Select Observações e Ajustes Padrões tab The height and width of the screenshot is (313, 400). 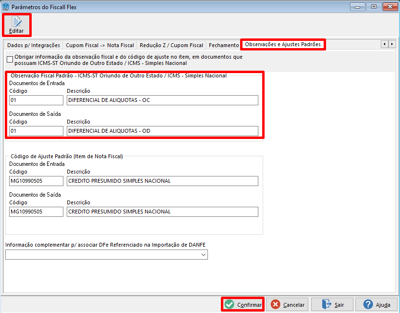[x=283, y=44]
